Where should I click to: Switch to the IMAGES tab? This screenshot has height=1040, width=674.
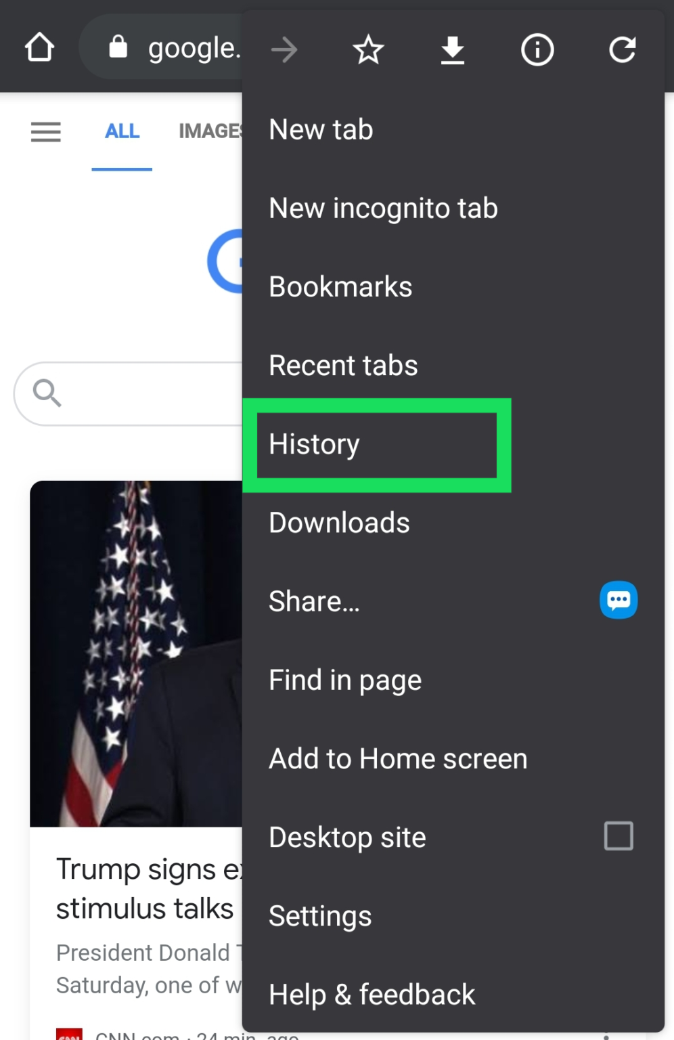[x=210, y=131]
